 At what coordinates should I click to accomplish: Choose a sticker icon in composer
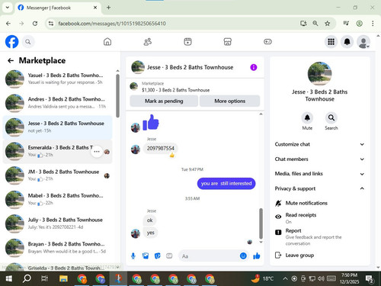tap(158, 255)
